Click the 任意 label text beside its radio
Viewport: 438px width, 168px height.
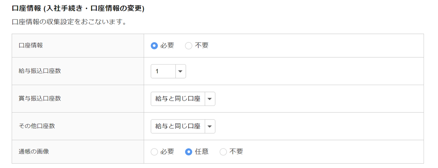pyautogui.click(x=202, y=152)
